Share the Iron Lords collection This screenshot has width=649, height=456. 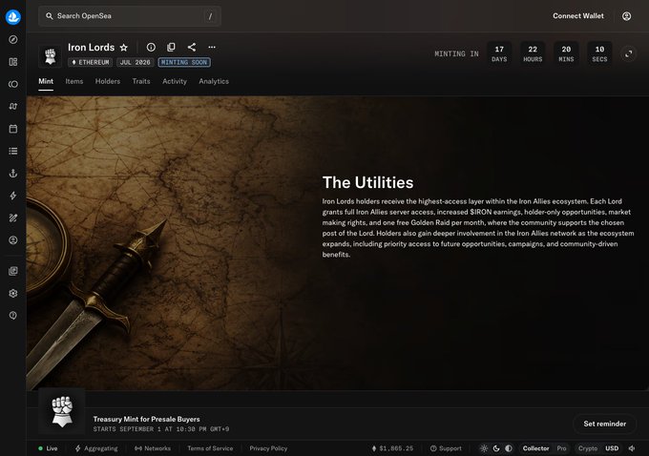click(191, 47)
